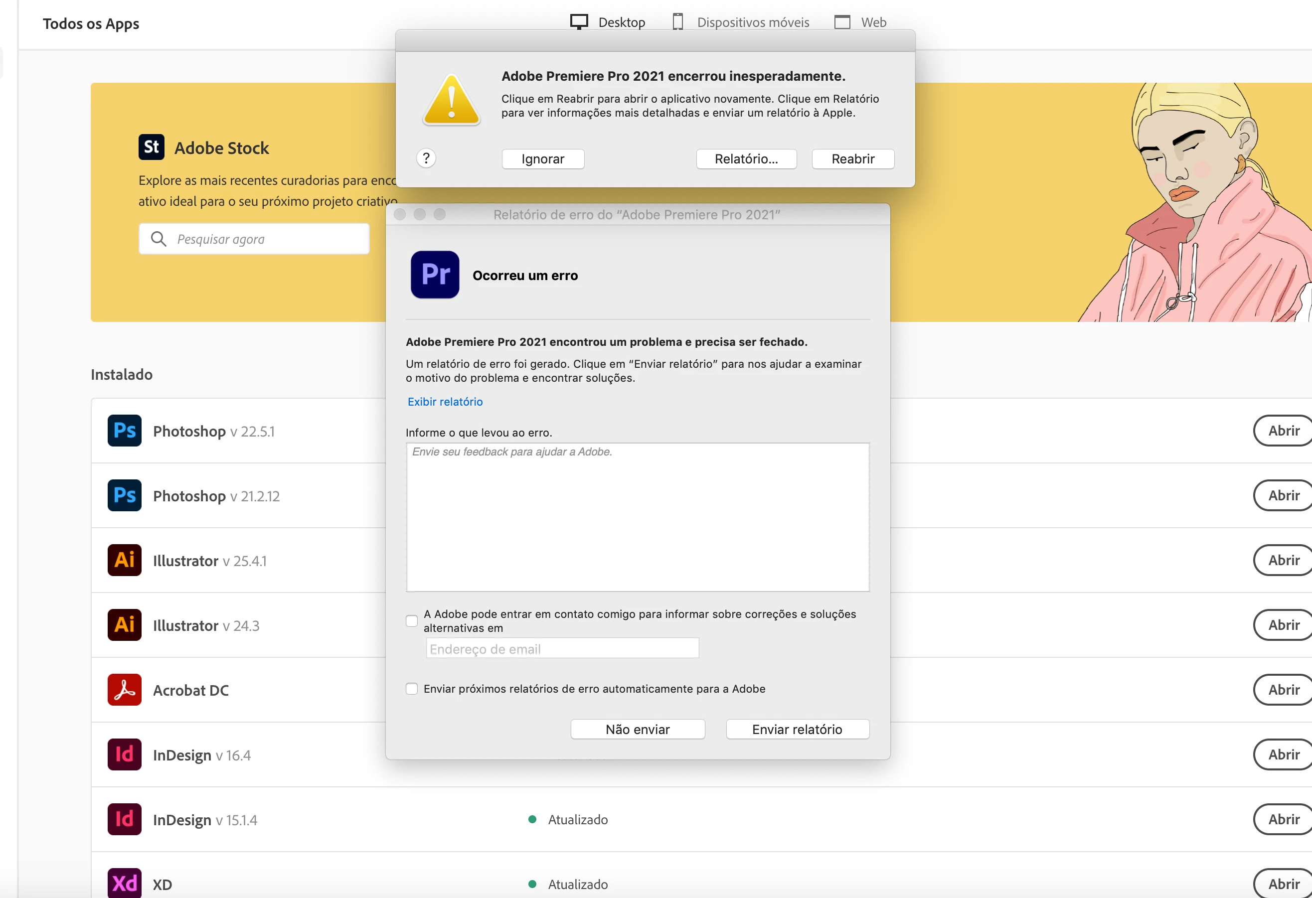Viewport: 1312px width, 898px height.
Task: Click the Não enviar button
Action: (638, 729)
